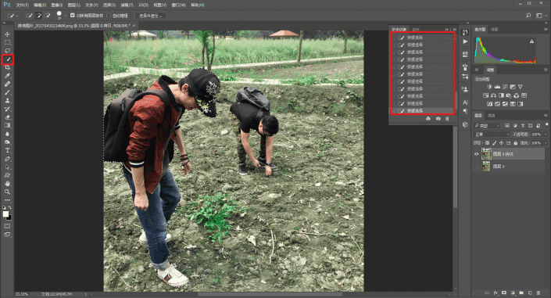This screenshot has height=298, width=551.
Task: Uncheck the sample all layers checkbox
Action: [73, 15]
